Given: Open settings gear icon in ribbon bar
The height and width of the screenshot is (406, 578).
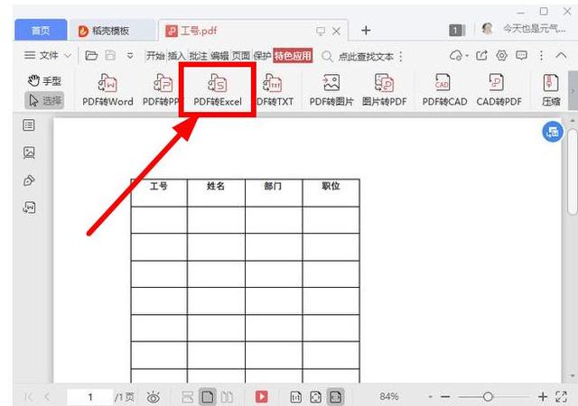Looking at the screenshot, I should pos(501,56).
